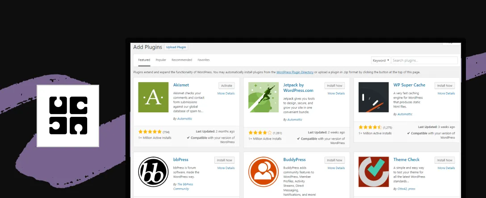Viewport: 486px width, 198px height.
Task: Open the Automattic author link under Akismet
Action: pos(184,119)
